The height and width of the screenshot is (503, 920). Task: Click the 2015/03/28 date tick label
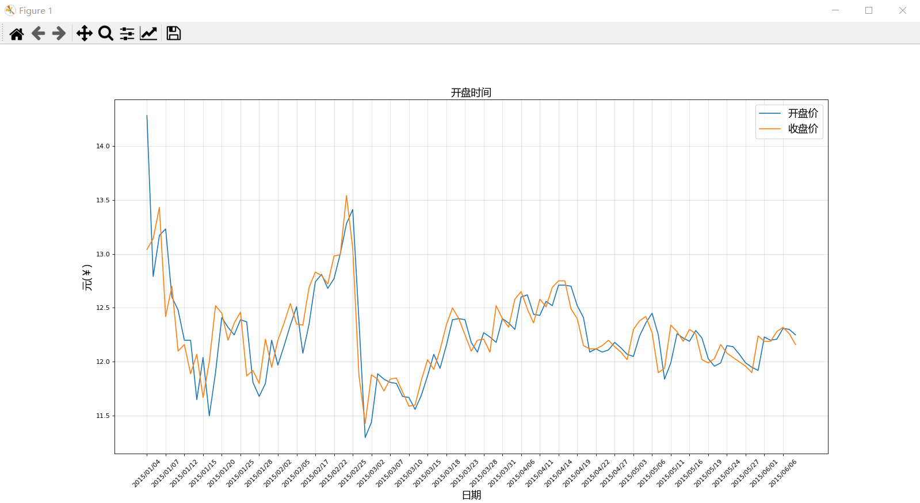[x=483, y=474]
